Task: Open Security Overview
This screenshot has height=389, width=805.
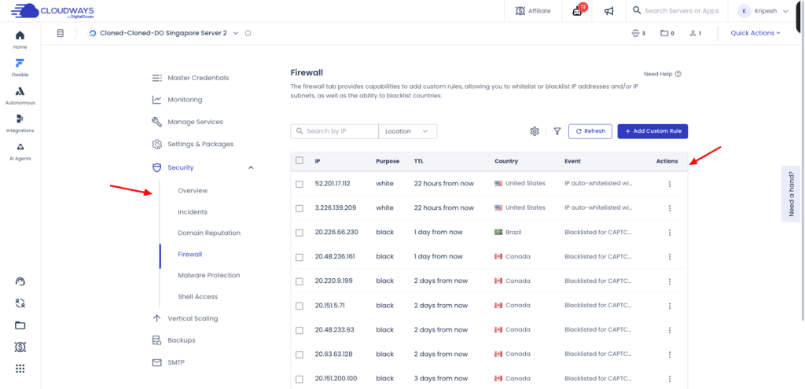Action: 193,190
